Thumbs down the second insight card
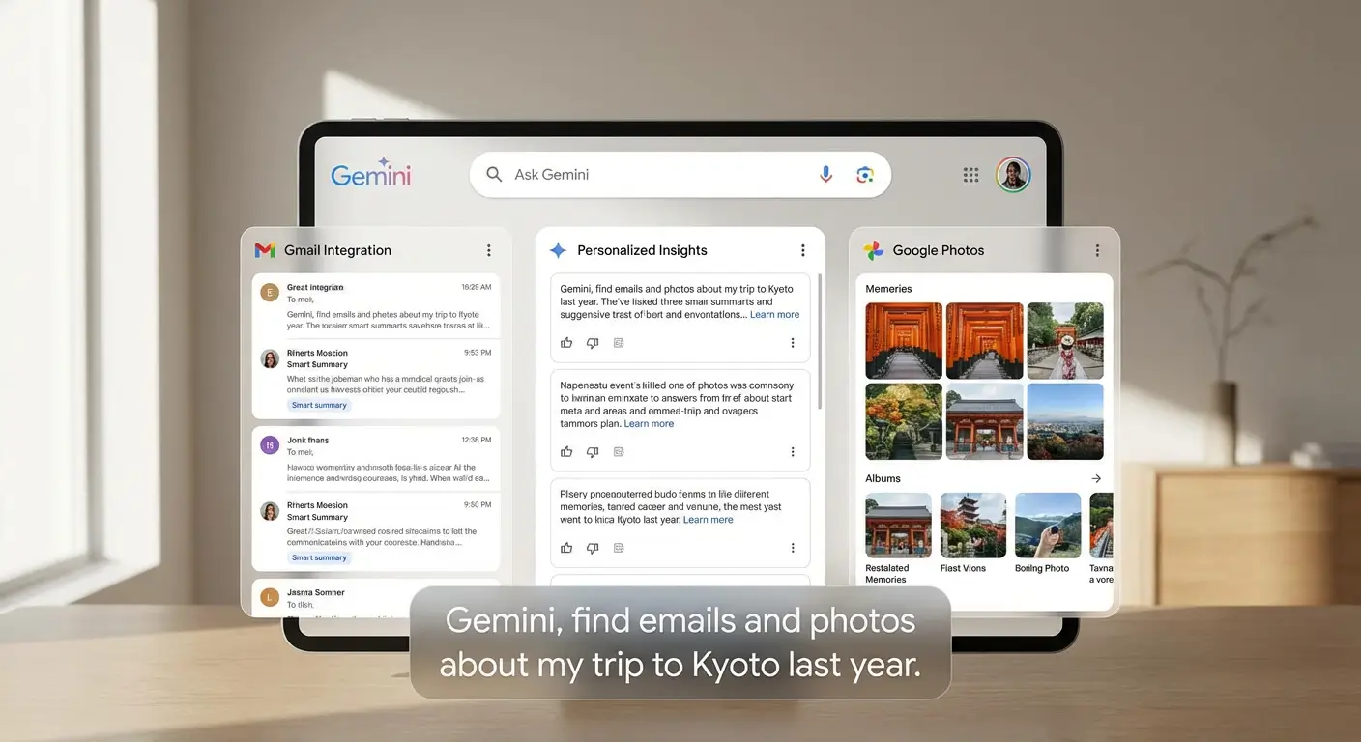1361x742 pixels. coord(592,451)
